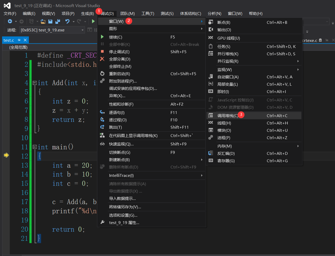Switch to the crtexe.c tab

pyautogui.click(x=310, y=40)
